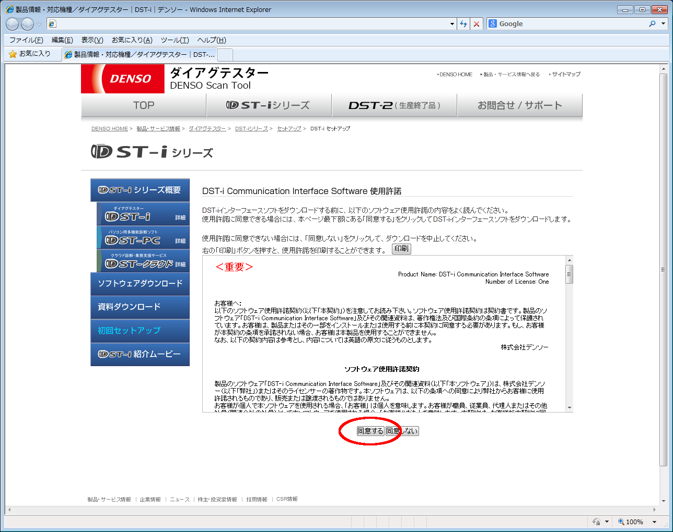Image resolution: width=673 pixels, height=532 pixels.
Task: Click the ダイアグテスター breadcrumb link
Action: click(207, 129)
